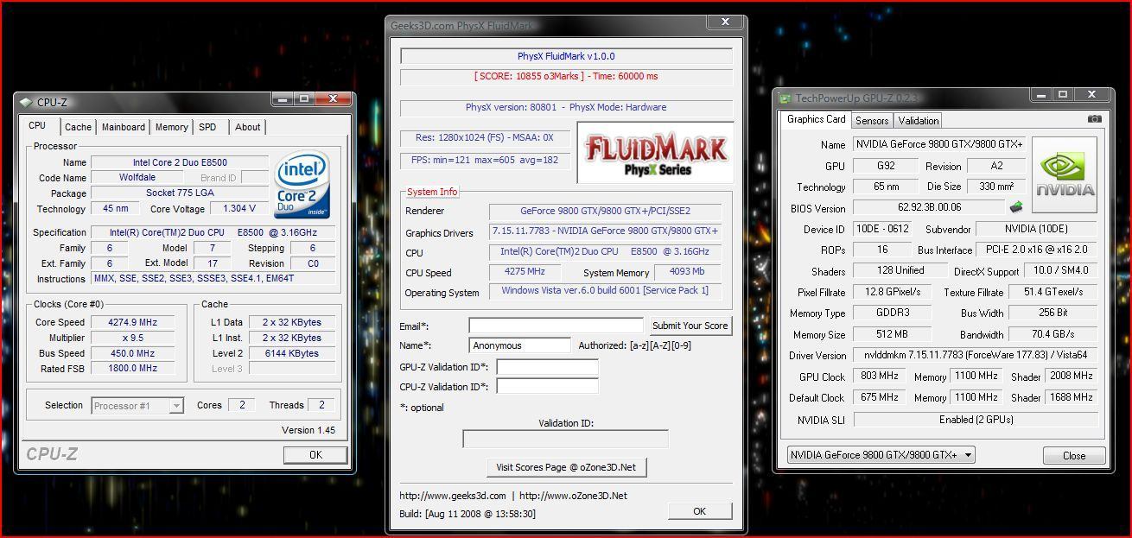Select the Graphics Card tab in GPU-Z
This screenshot has height=538, width=1132.
[816, 119]
